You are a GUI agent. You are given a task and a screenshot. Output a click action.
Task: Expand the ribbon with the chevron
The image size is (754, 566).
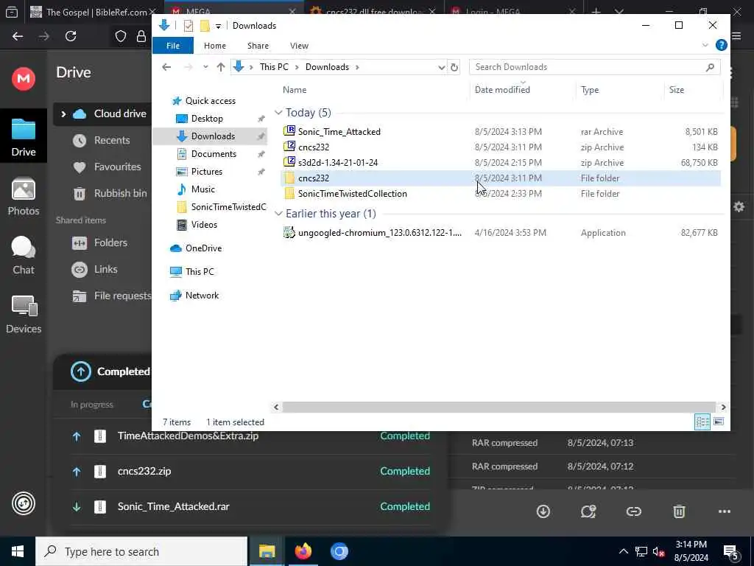(x=705, y=45)
